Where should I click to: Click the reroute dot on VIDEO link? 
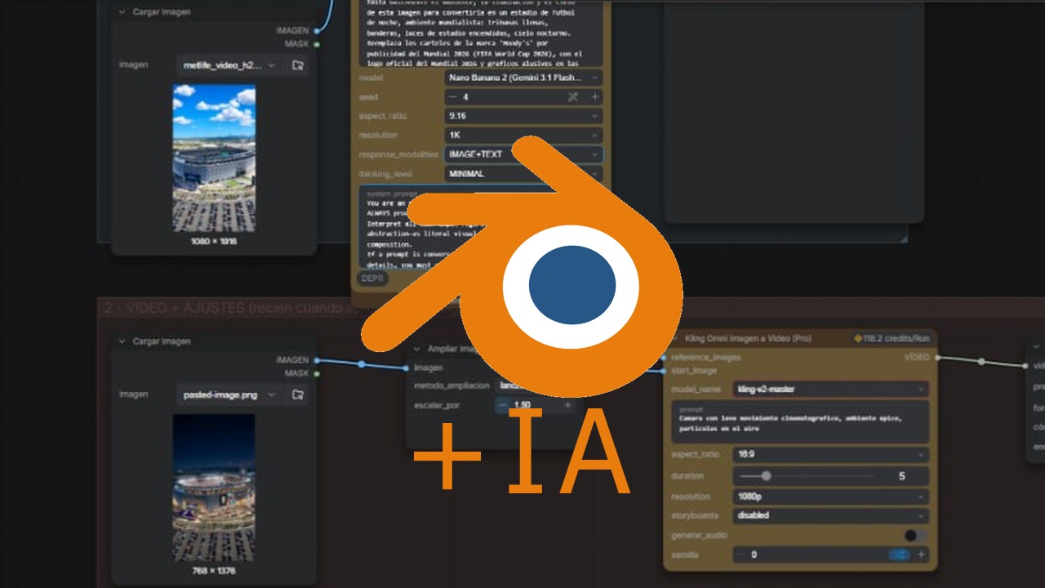pos(981,361)
